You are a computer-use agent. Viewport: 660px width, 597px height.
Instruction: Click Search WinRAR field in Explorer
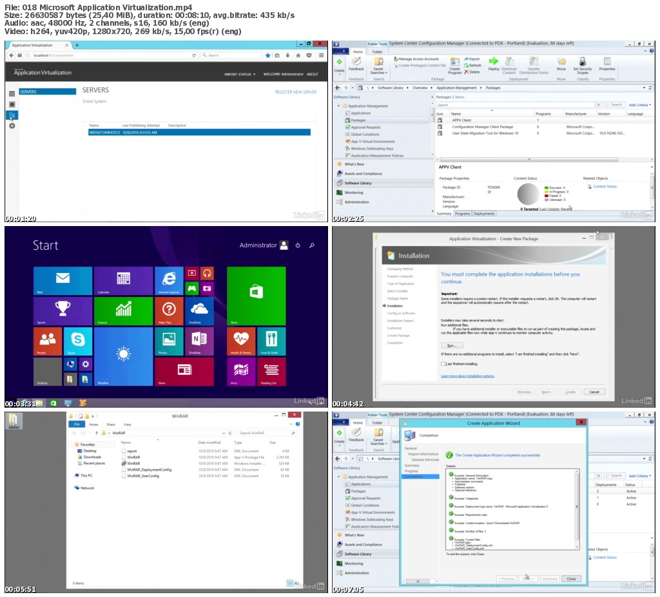[x=266, y=433]
